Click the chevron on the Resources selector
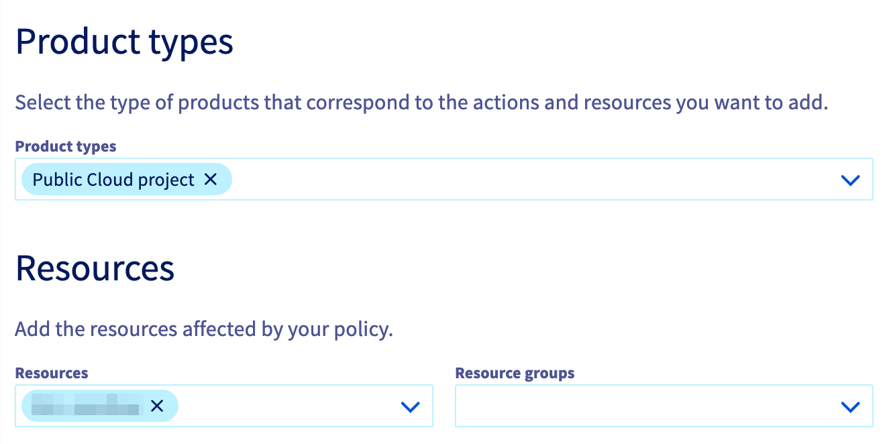891x444 pixels. pos(410,406)
